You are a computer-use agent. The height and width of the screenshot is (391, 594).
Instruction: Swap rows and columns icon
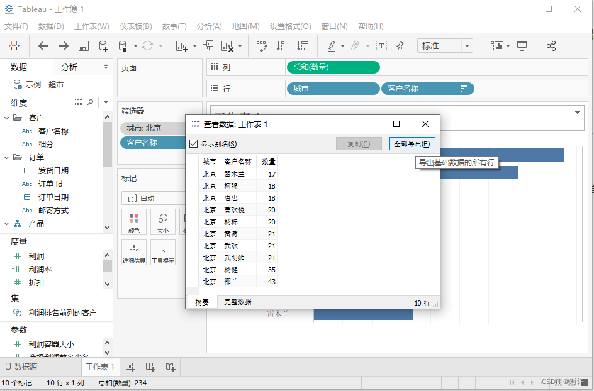tap(261, 46)
